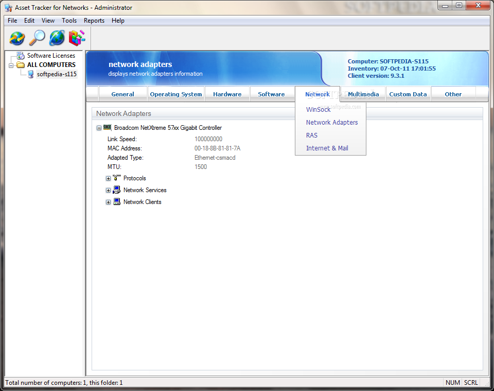This screenshot has width=494, height=391.
Task: Click the blue globe network scan icon
Action: pyautogui.click(x=57, y=38)
